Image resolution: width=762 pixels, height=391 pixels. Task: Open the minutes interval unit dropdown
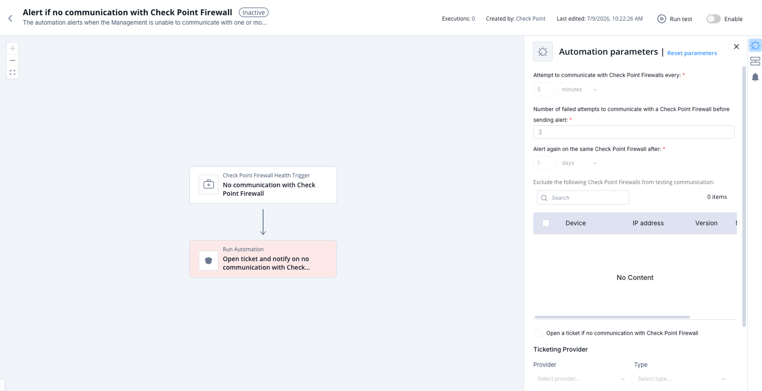point(580,89)
